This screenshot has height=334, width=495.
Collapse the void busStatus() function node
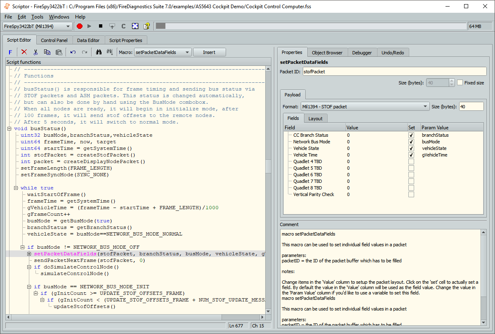[x=9, y=128]
